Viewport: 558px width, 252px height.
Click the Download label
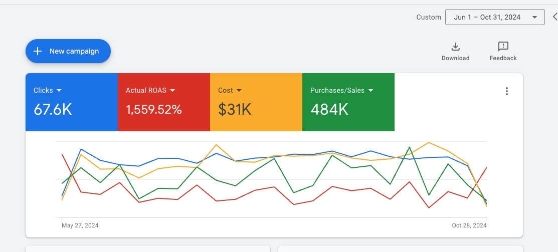456,58
